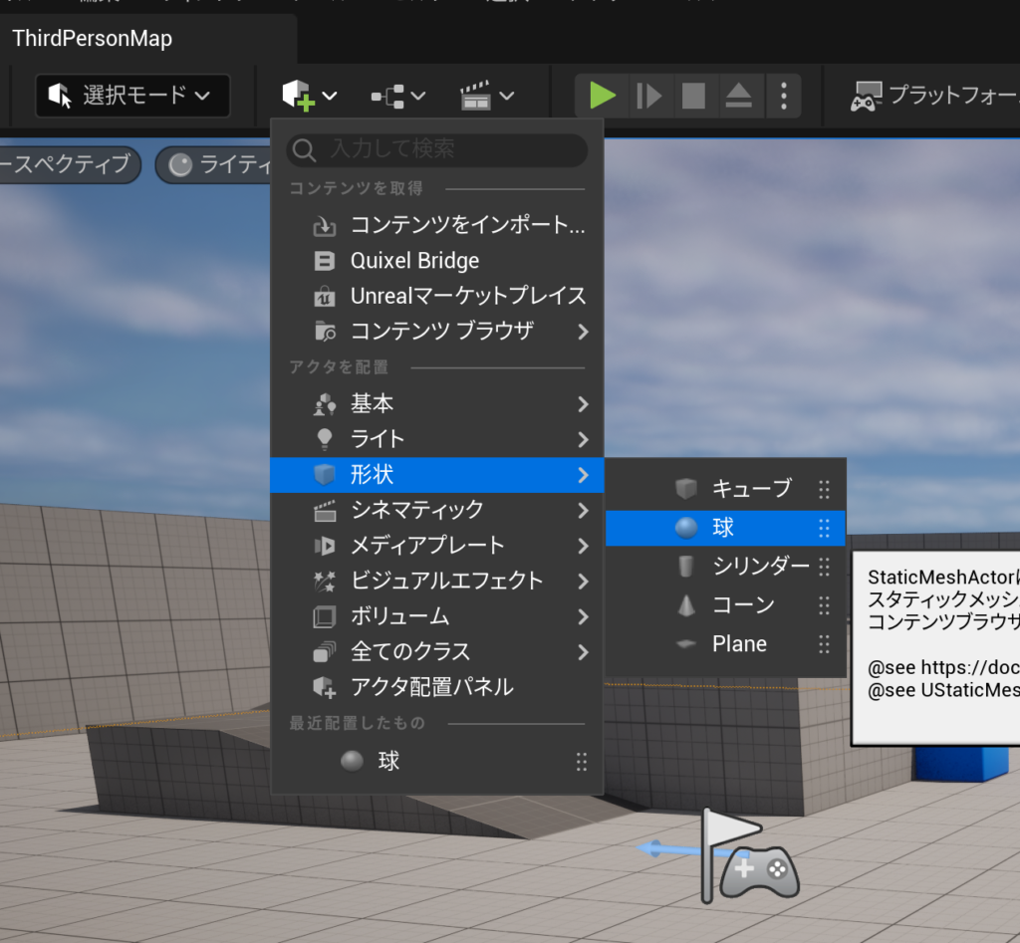Switch to the ThirdPersonMap tab
This screenshot has width=1020, height=943.
pos(92,39)
